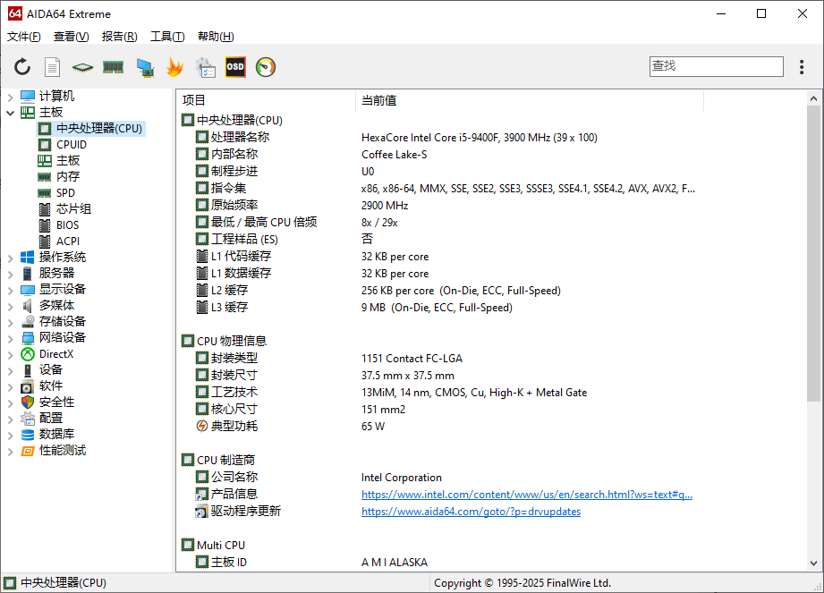Screen dimensions: 824x593
Task: Open the aida64 driver update link
Action: pyautogui.click(x=471, y=512)
